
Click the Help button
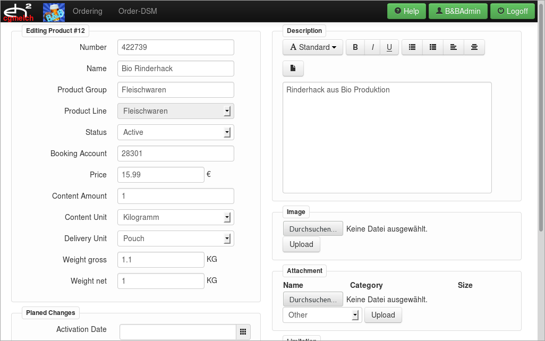(406, 11)
